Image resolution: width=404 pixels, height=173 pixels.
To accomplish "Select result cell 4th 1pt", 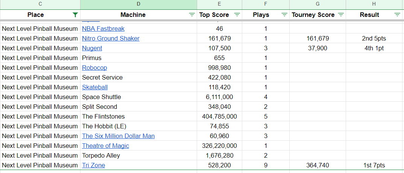I will 374,48.
